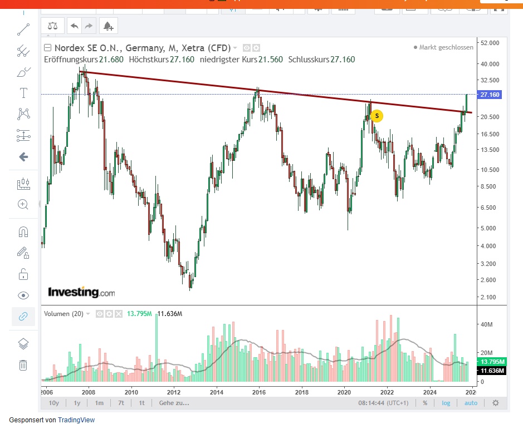Activate the zoom in magnifier tool

click(23, 204)
